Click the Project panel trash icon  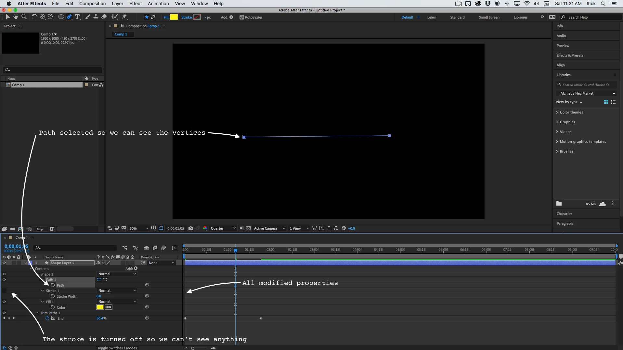[52, 229]
